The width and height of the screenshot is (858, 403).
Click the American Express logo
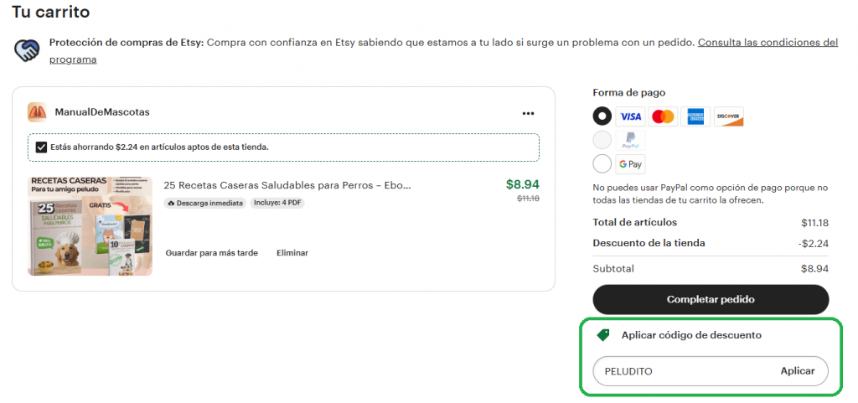click(695, 116)
